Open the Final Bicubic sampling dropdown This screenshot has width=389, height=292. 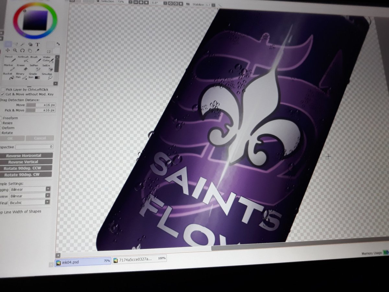[48, 202]
